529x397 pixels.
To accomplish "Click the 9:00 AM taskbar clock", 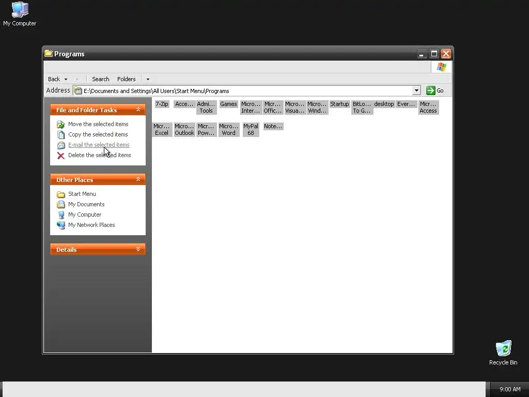I will tap(510, 389).
